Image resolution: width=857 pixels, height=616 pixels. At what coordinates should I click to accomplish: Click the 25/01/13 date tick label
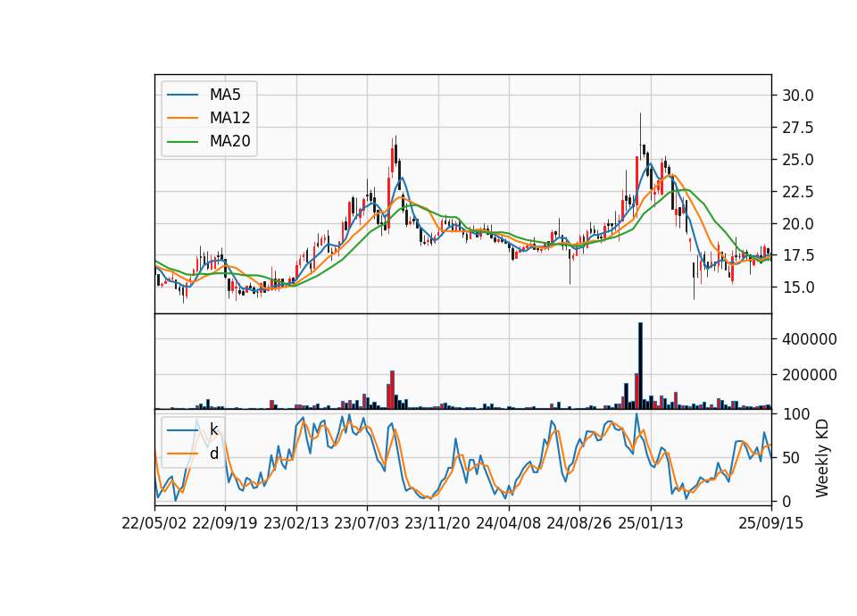(651, 523)
